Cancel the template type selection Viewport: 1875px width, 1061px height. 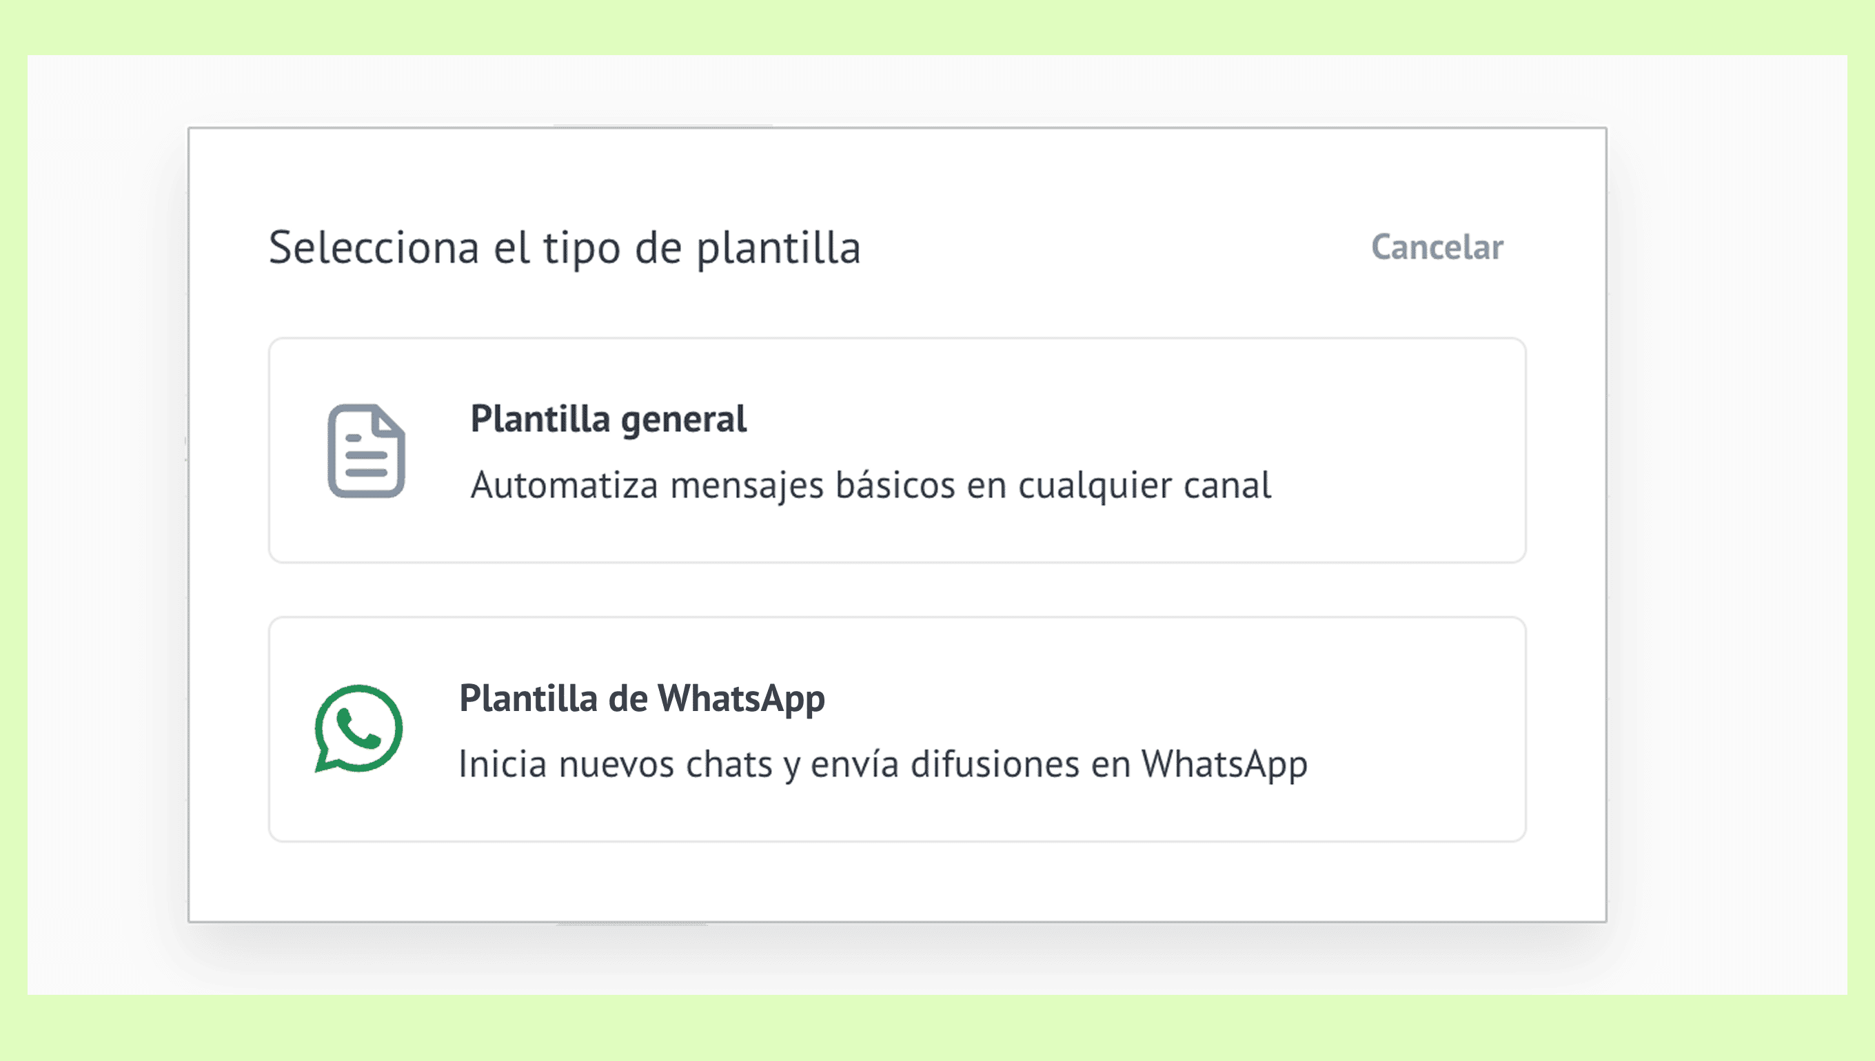(1437, 247)
